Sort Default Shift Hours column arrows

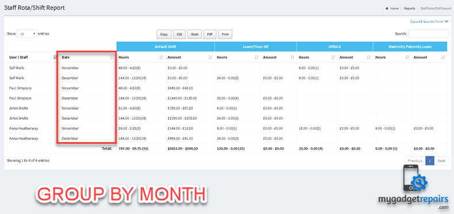click(161, 58)
